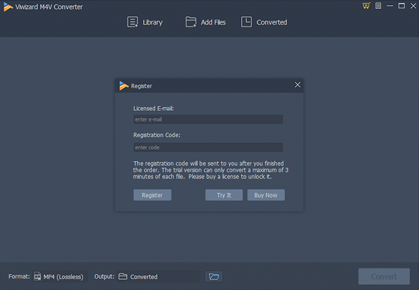Click the Convert button
419x290 pixels.
[384, 276]
